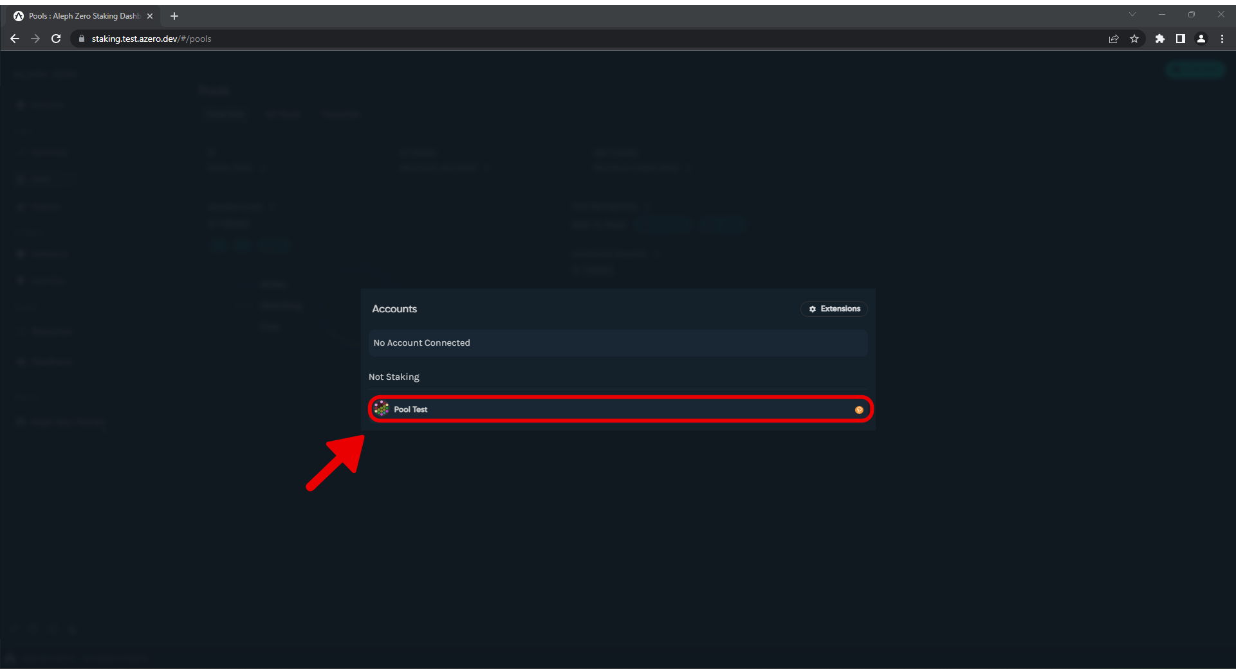View site info via the lock icon
This screenshot has height=669, width=1236.
click(x=81, y=39)
